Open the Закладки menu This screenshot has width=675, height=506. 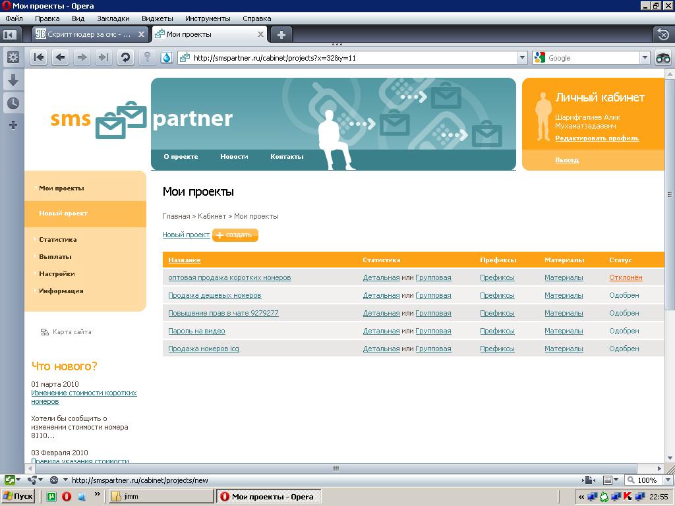click(x=113, y=18)
